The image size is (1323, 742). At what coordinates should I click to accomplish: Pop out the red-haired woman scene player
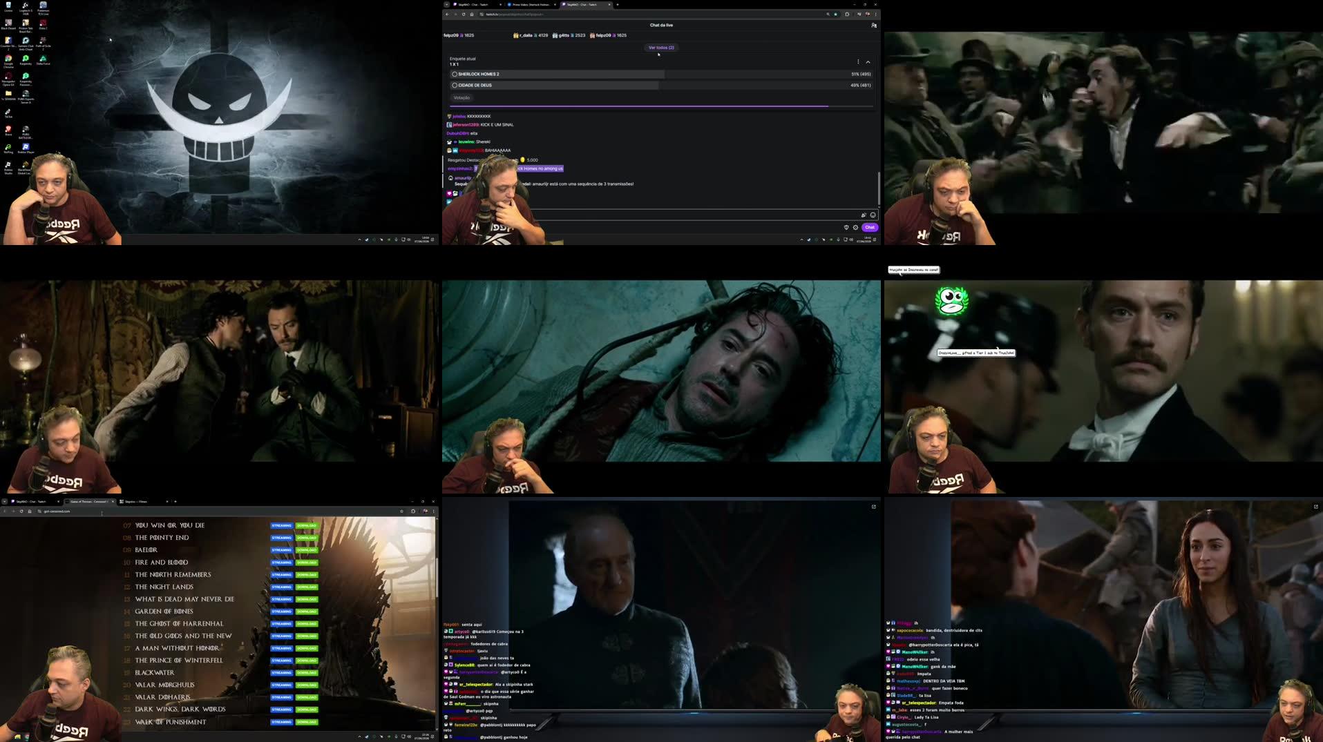tap(1315, 507)
